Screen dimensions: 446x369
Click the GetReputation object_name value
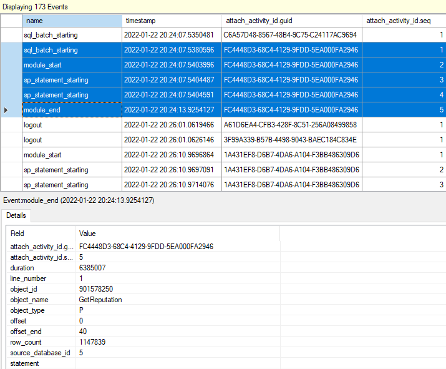tap(100, 300)
